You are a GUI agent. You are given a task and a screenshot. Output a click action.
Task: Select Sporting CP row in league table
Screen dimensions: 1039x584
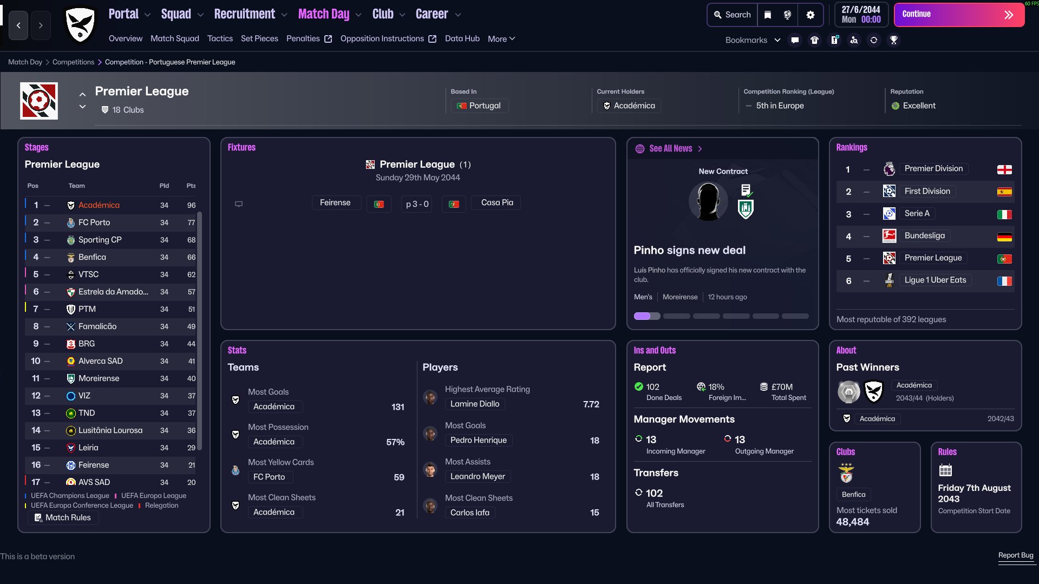coord(112,240)
